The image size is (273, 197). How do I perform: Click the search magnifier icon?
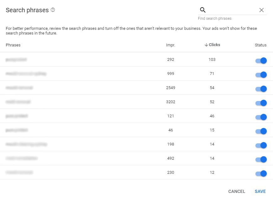(x=203, y=10)
